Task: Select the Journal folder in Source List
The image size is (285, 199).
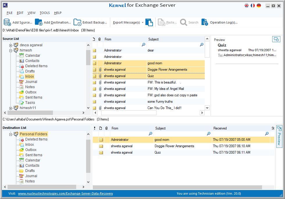Action: (x=31, y=82)
